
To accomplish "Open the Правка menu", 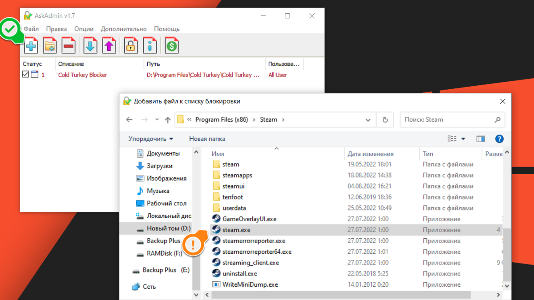I will (x=57, y=29).
